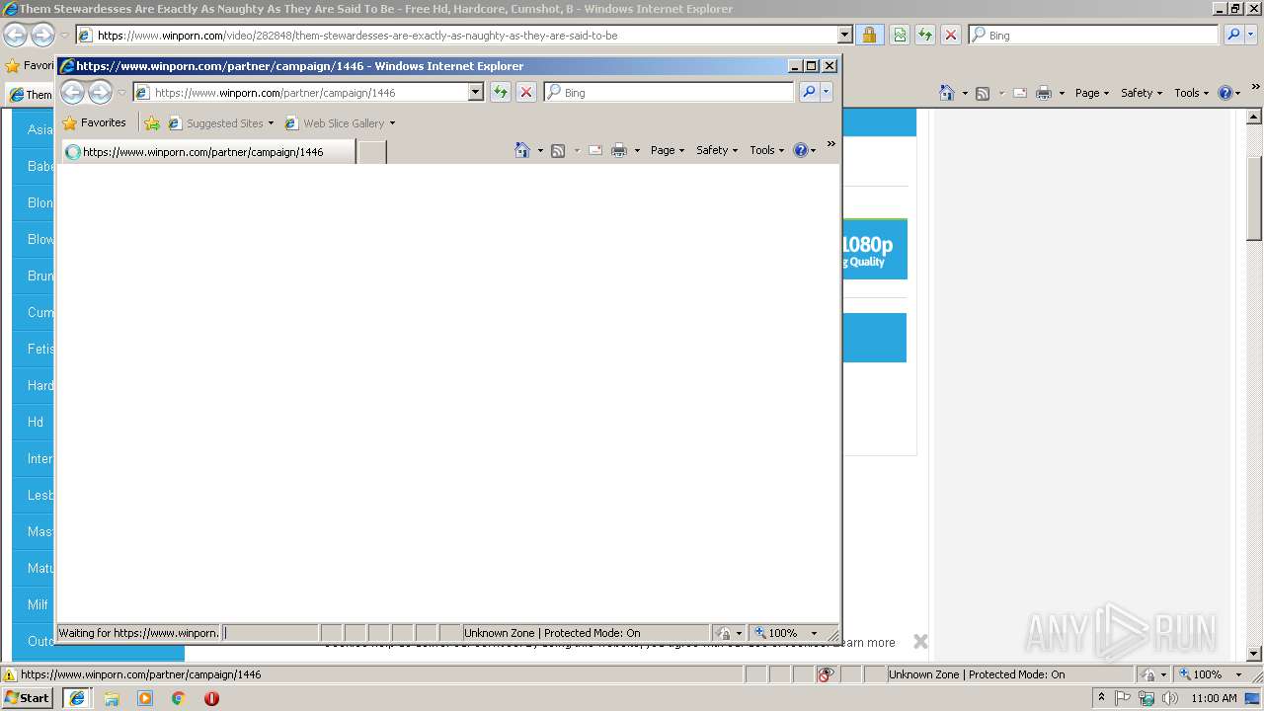Click red Opera-style icon on taskbar
This screenshot has height=711, width=1264.
click(x=211, y=698)
